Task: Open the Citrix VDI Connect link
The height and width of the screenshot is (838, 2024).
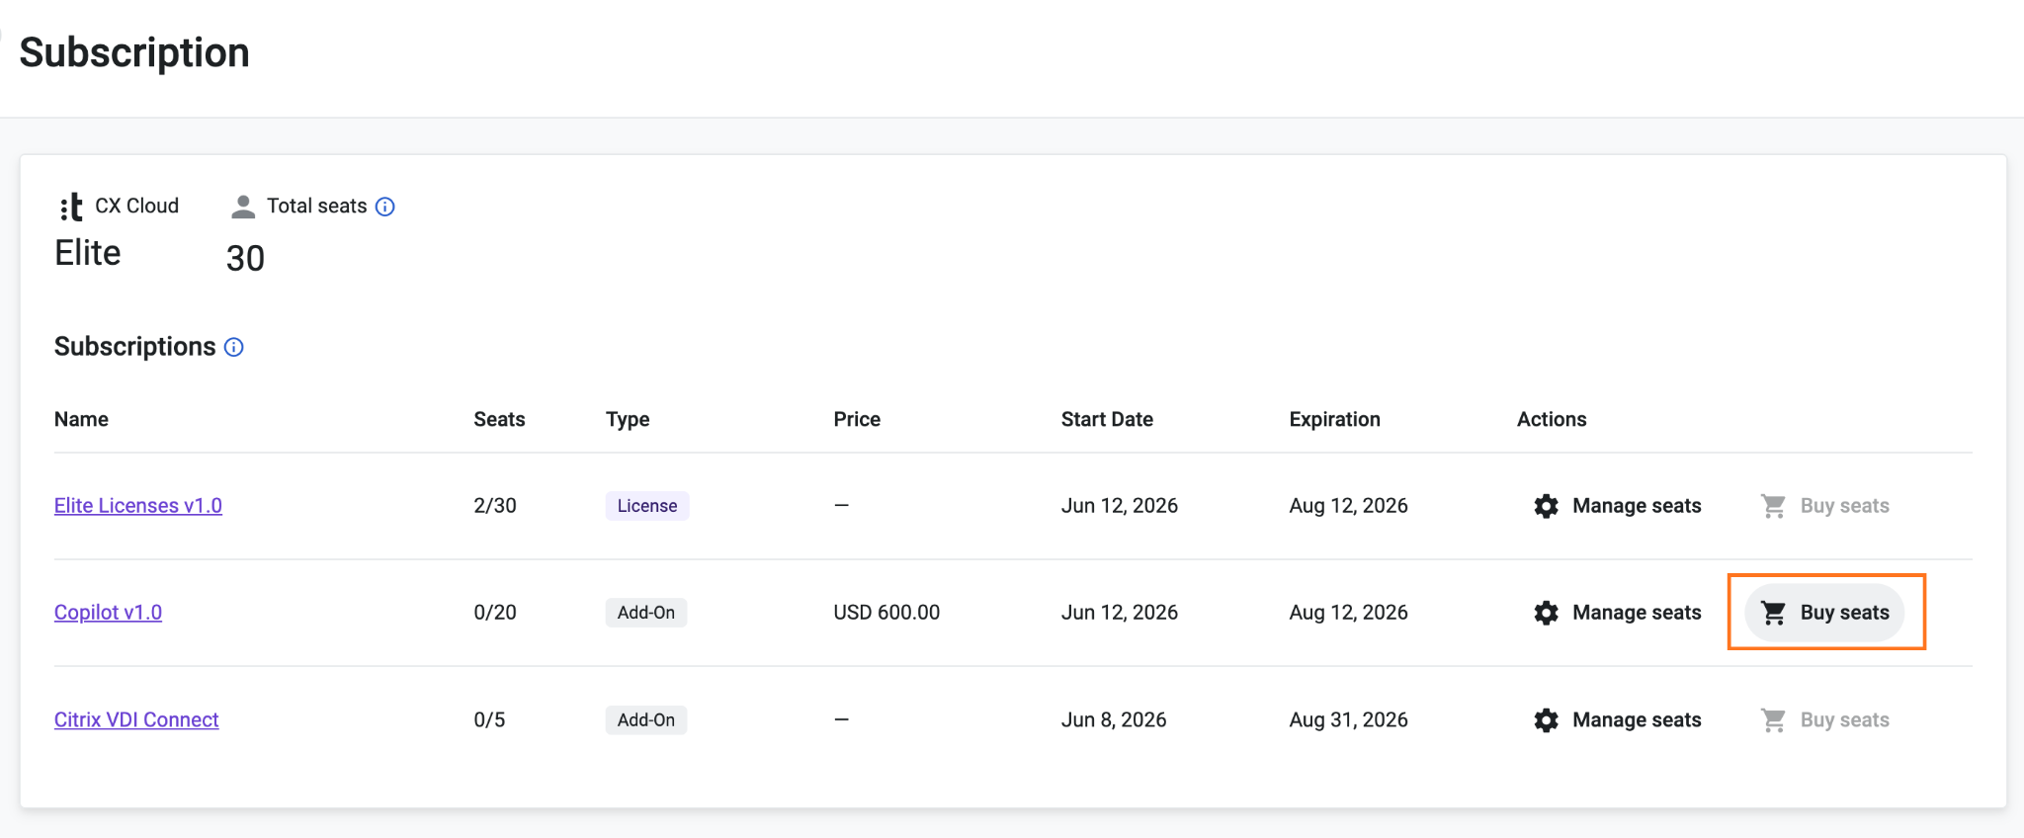Action: [x=136, y=720]
